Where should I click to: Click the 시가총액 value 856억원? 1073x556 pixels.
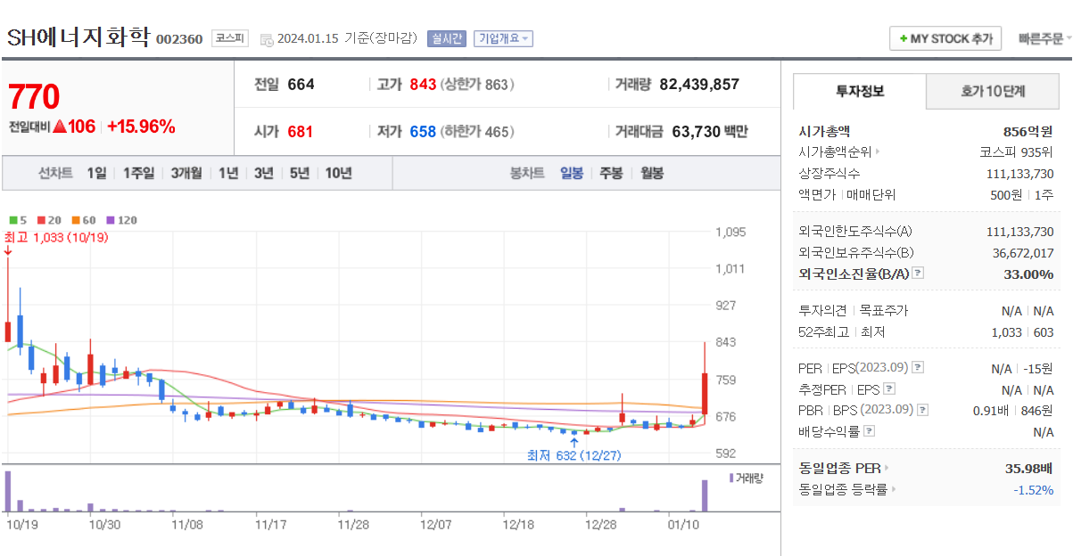click(1028, 131)
